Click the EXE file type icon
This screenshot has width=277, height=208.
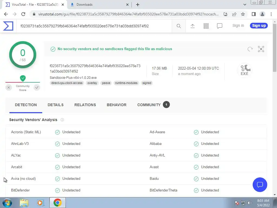tap(245, 70)
